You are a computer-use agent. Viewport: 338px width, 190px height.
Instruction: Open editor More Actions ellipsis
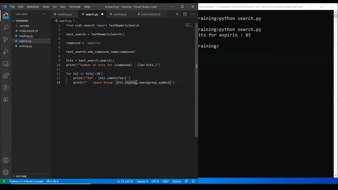pos(192,14)
